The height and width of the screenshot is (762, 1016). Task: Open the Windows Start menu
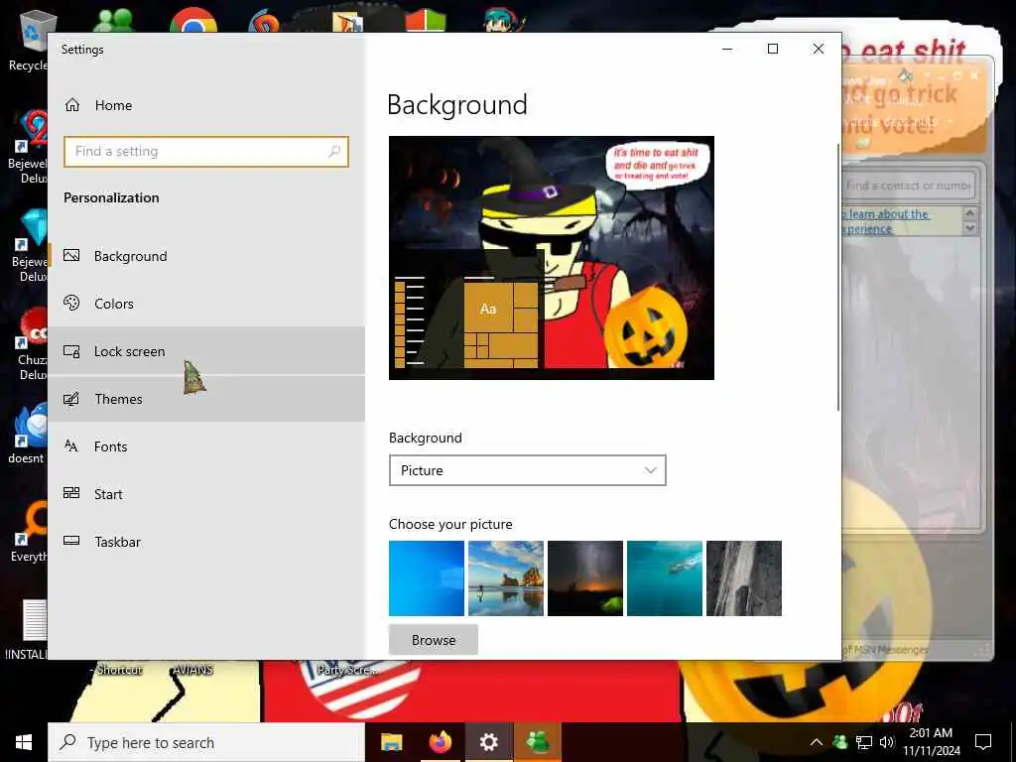point(24,742)
